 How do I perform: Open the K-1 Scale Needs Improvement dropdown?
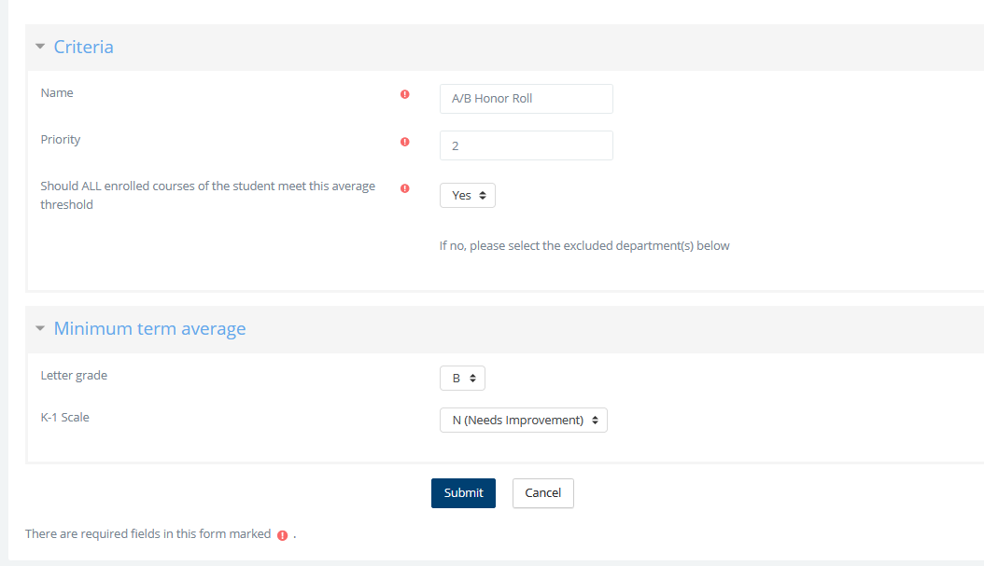(523, 421)
